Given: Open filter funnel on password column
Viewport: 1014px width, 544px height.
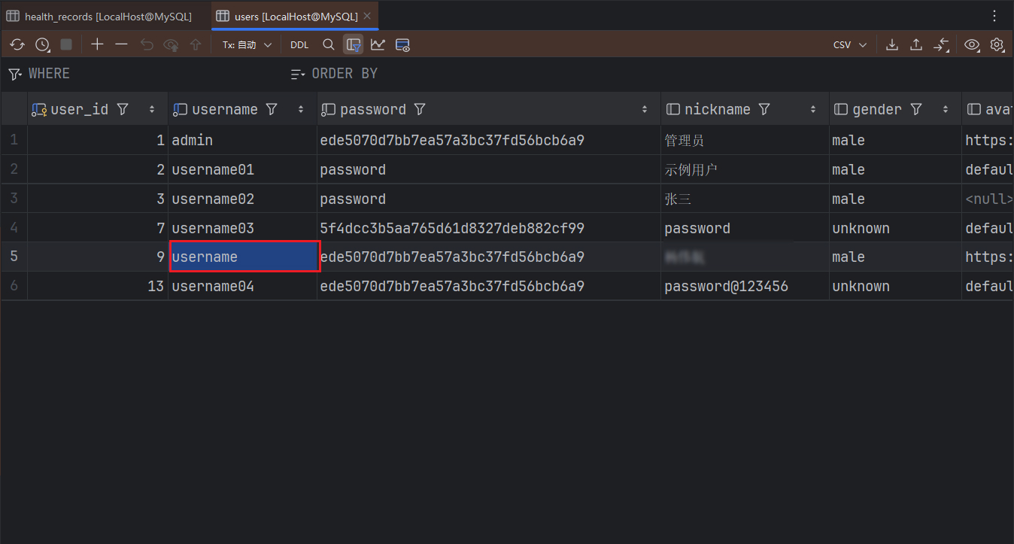Looking at the screenshot, I should (420, 109).
